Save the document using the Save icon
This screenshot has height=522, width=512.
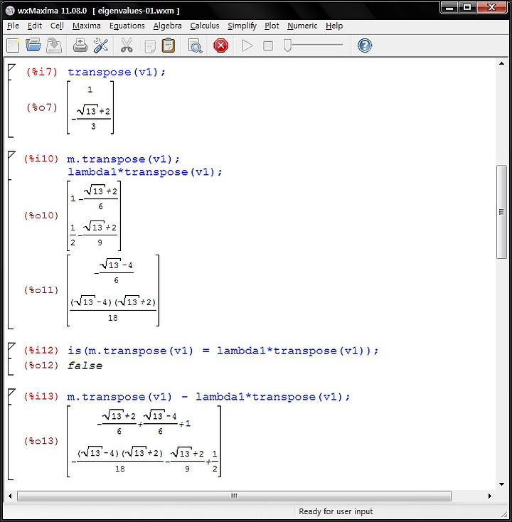(x=54, y=46)
